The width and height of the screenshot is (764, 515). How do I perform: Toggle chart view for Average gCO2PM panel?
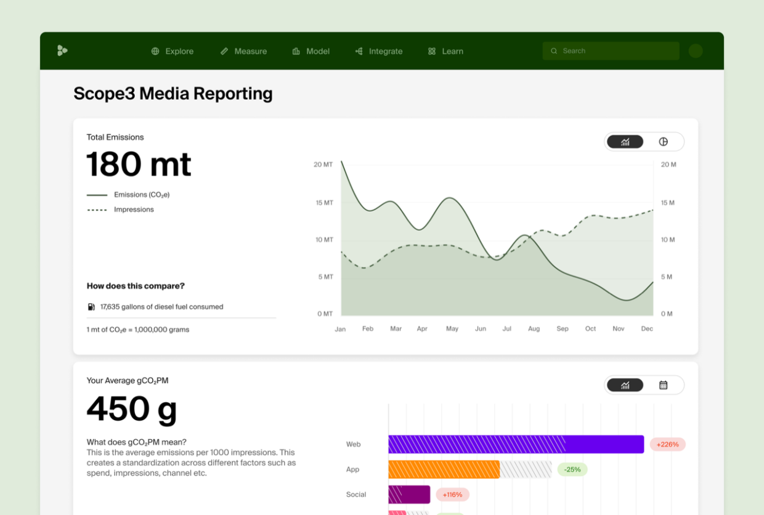point(625,384)
